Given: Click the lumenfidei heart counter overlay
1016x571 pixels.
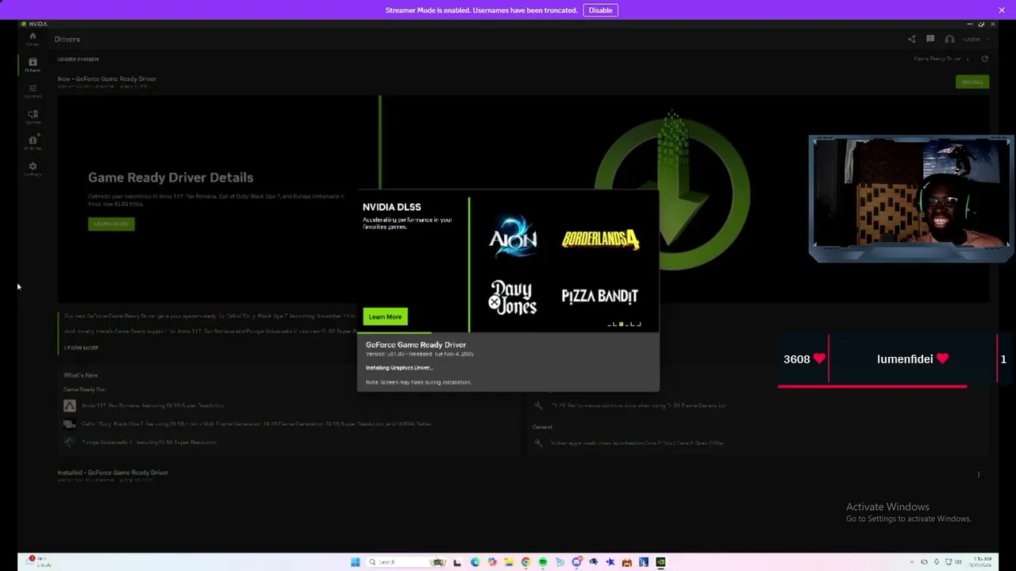Looking at the screenshot, I should tap(913, 359).
